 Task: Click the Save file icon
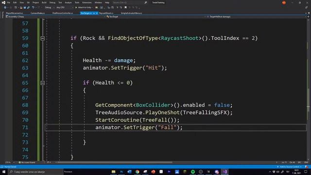pos(25,8)
